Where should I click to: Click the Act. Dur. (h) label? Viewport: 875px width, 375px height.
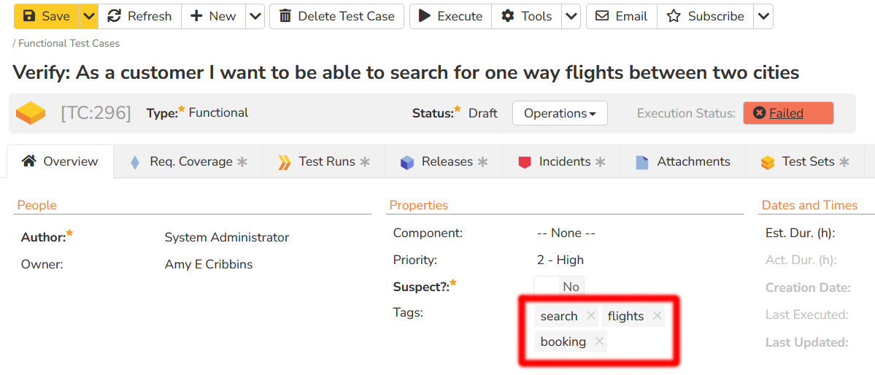click(x=801, y=260)
